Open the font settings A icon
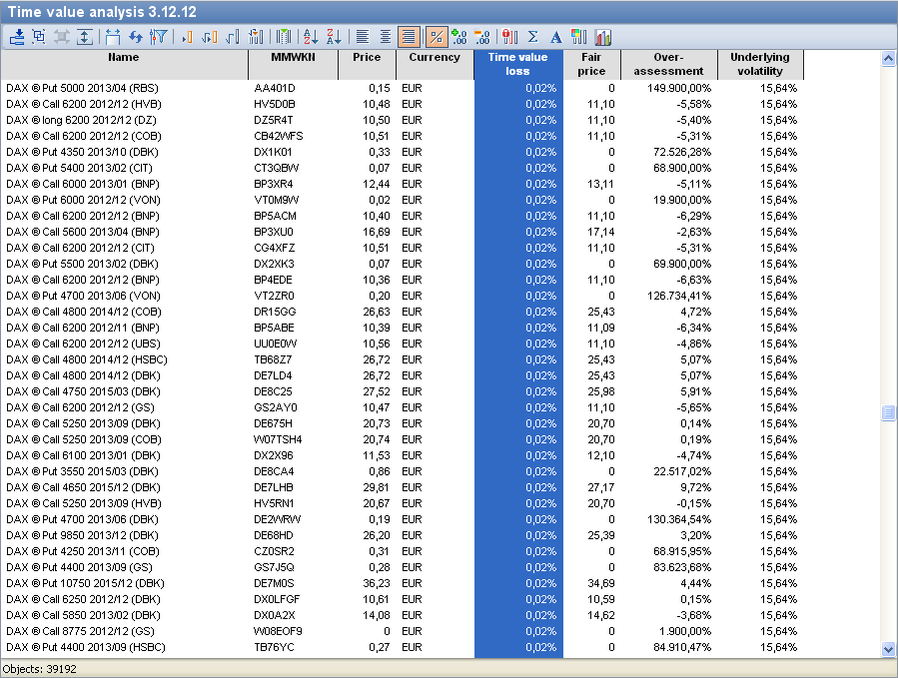 coord(555,37)
